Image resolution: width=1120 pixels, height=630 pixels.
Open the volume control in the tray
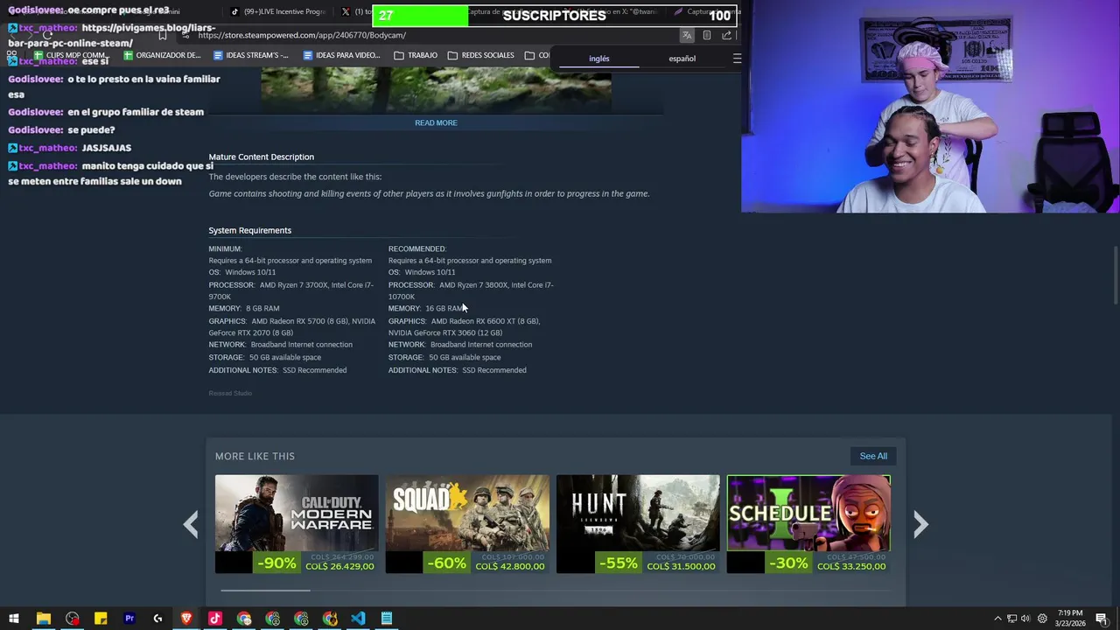(1025, 619)
